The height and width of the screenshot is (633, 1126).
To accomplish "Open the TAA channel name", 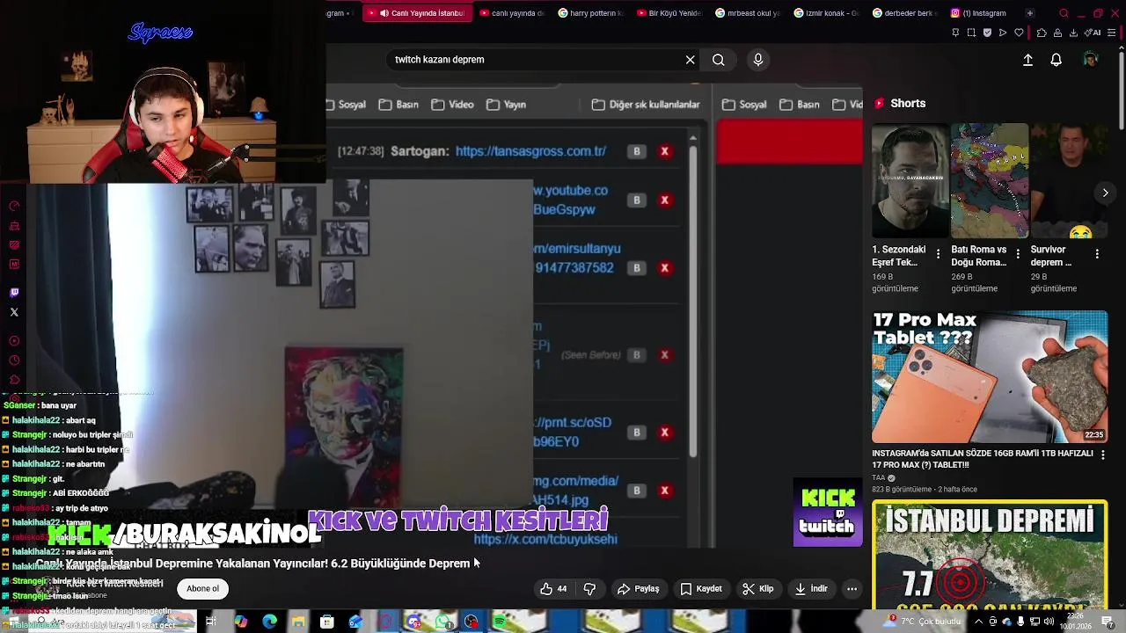I will (879, 477).
